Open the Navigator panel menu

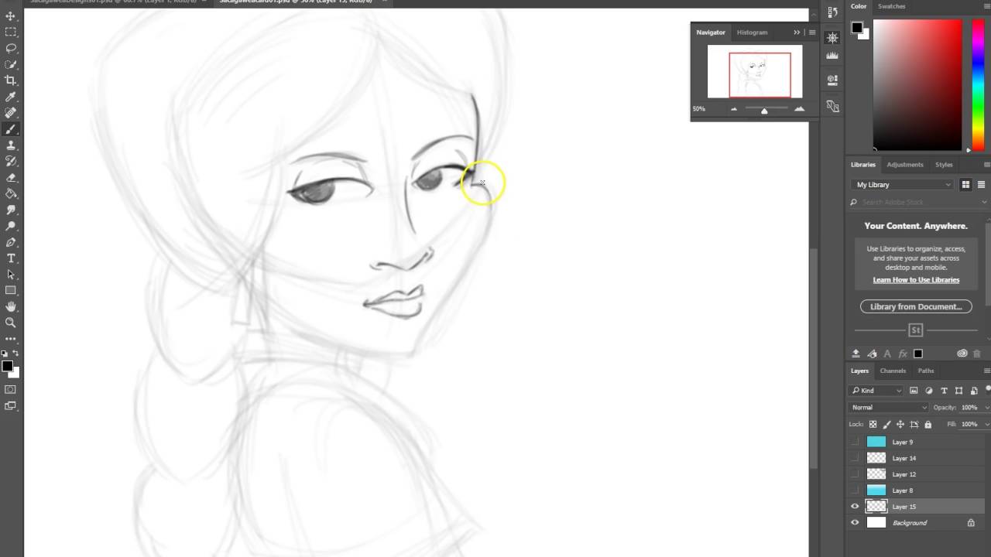click(812, 32)
